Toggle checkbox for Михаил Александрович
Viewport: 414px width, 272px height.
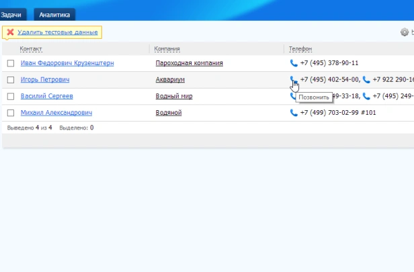point(11,113)
